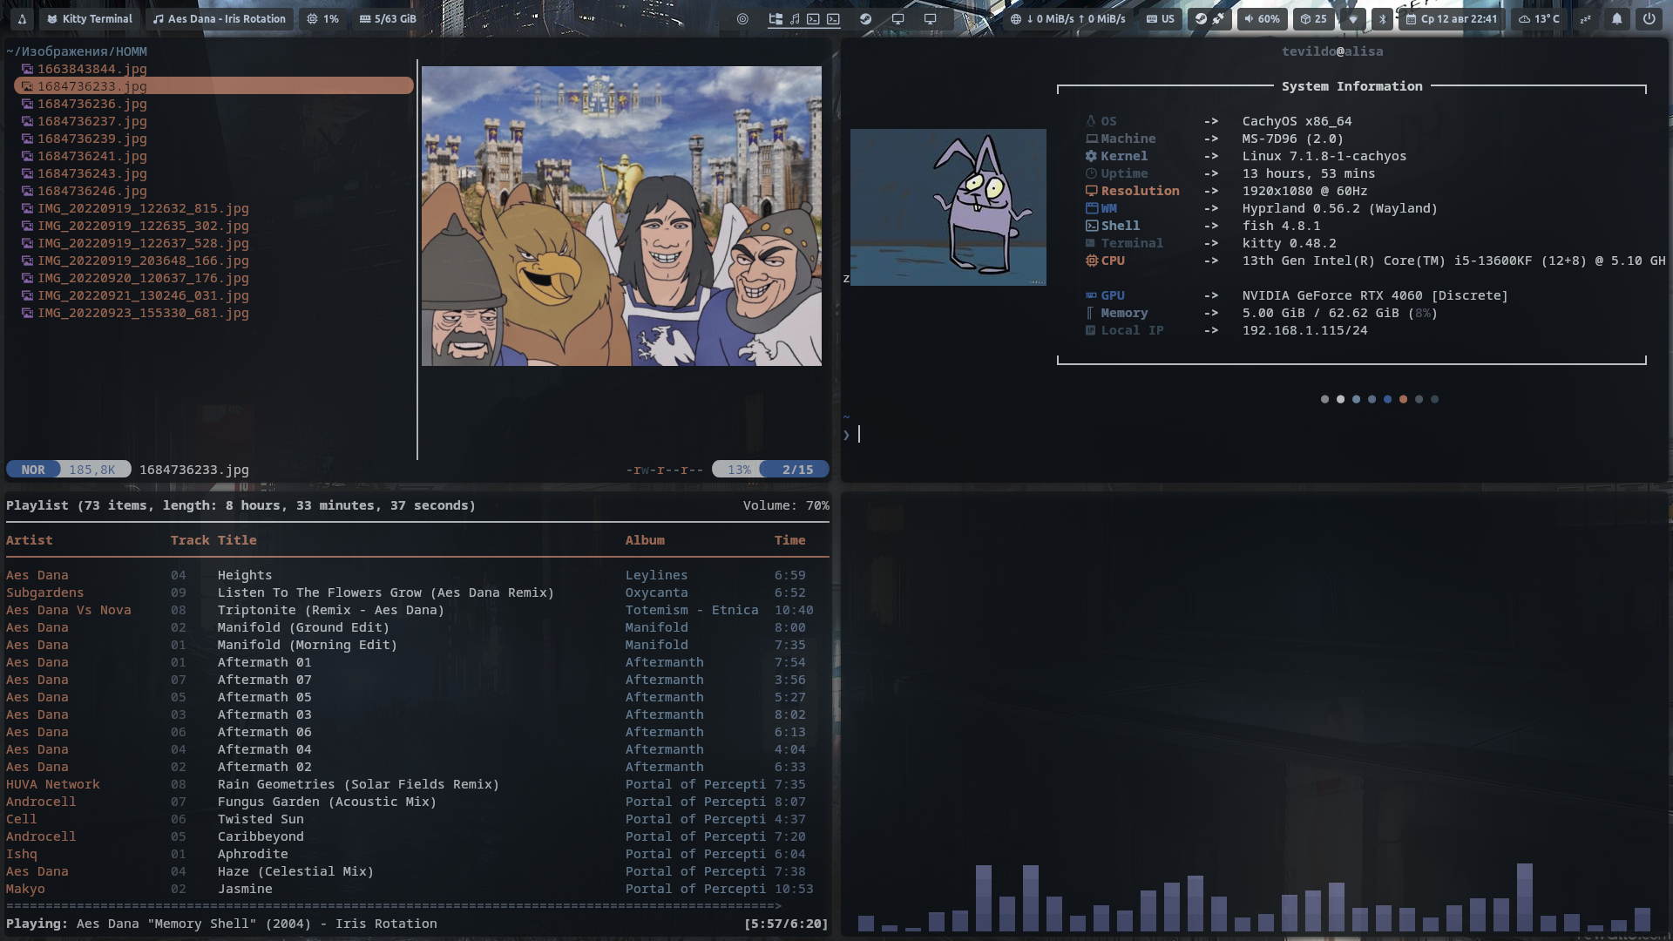Viewport: 1673px width, 941px height.
Task: Click the power menu icon
Action: [x=1649, y=18]
